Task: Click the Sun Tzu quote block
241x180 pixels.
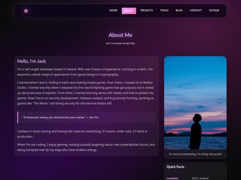Action: (x=87, y=117)
